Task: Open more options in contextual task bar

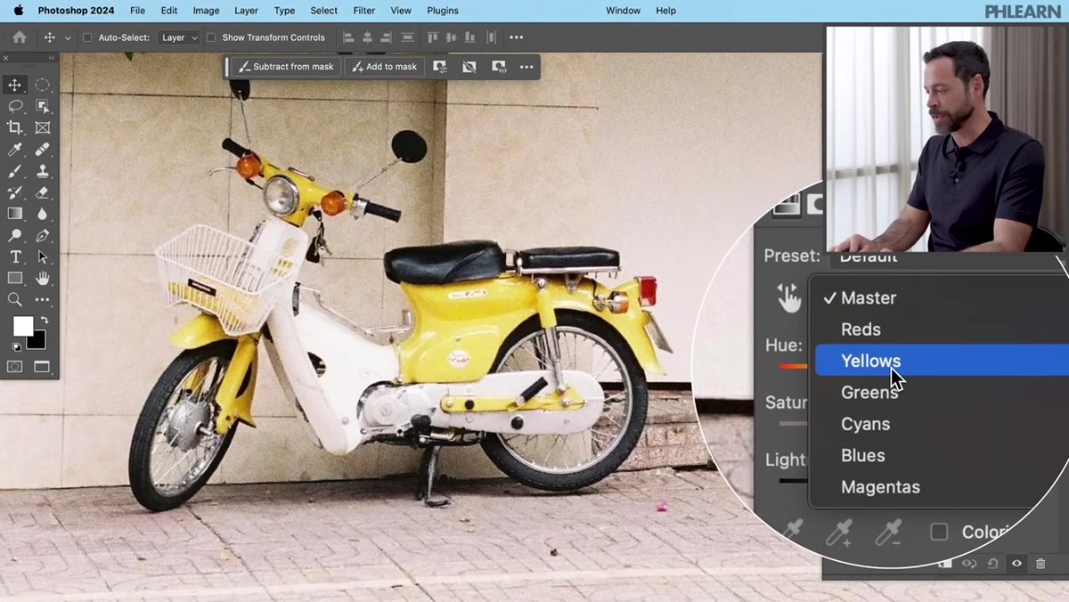Action: pos(526,67)
